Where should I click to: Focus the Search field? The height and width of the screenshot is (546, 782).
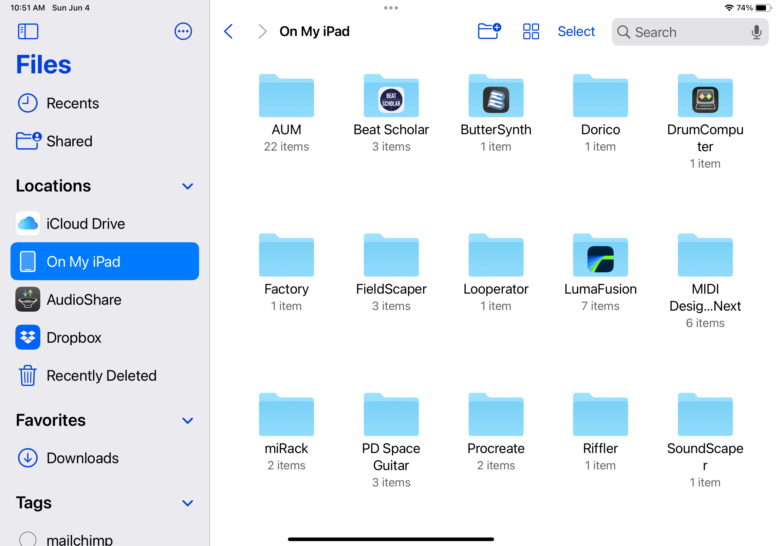[x=690, y=32]
